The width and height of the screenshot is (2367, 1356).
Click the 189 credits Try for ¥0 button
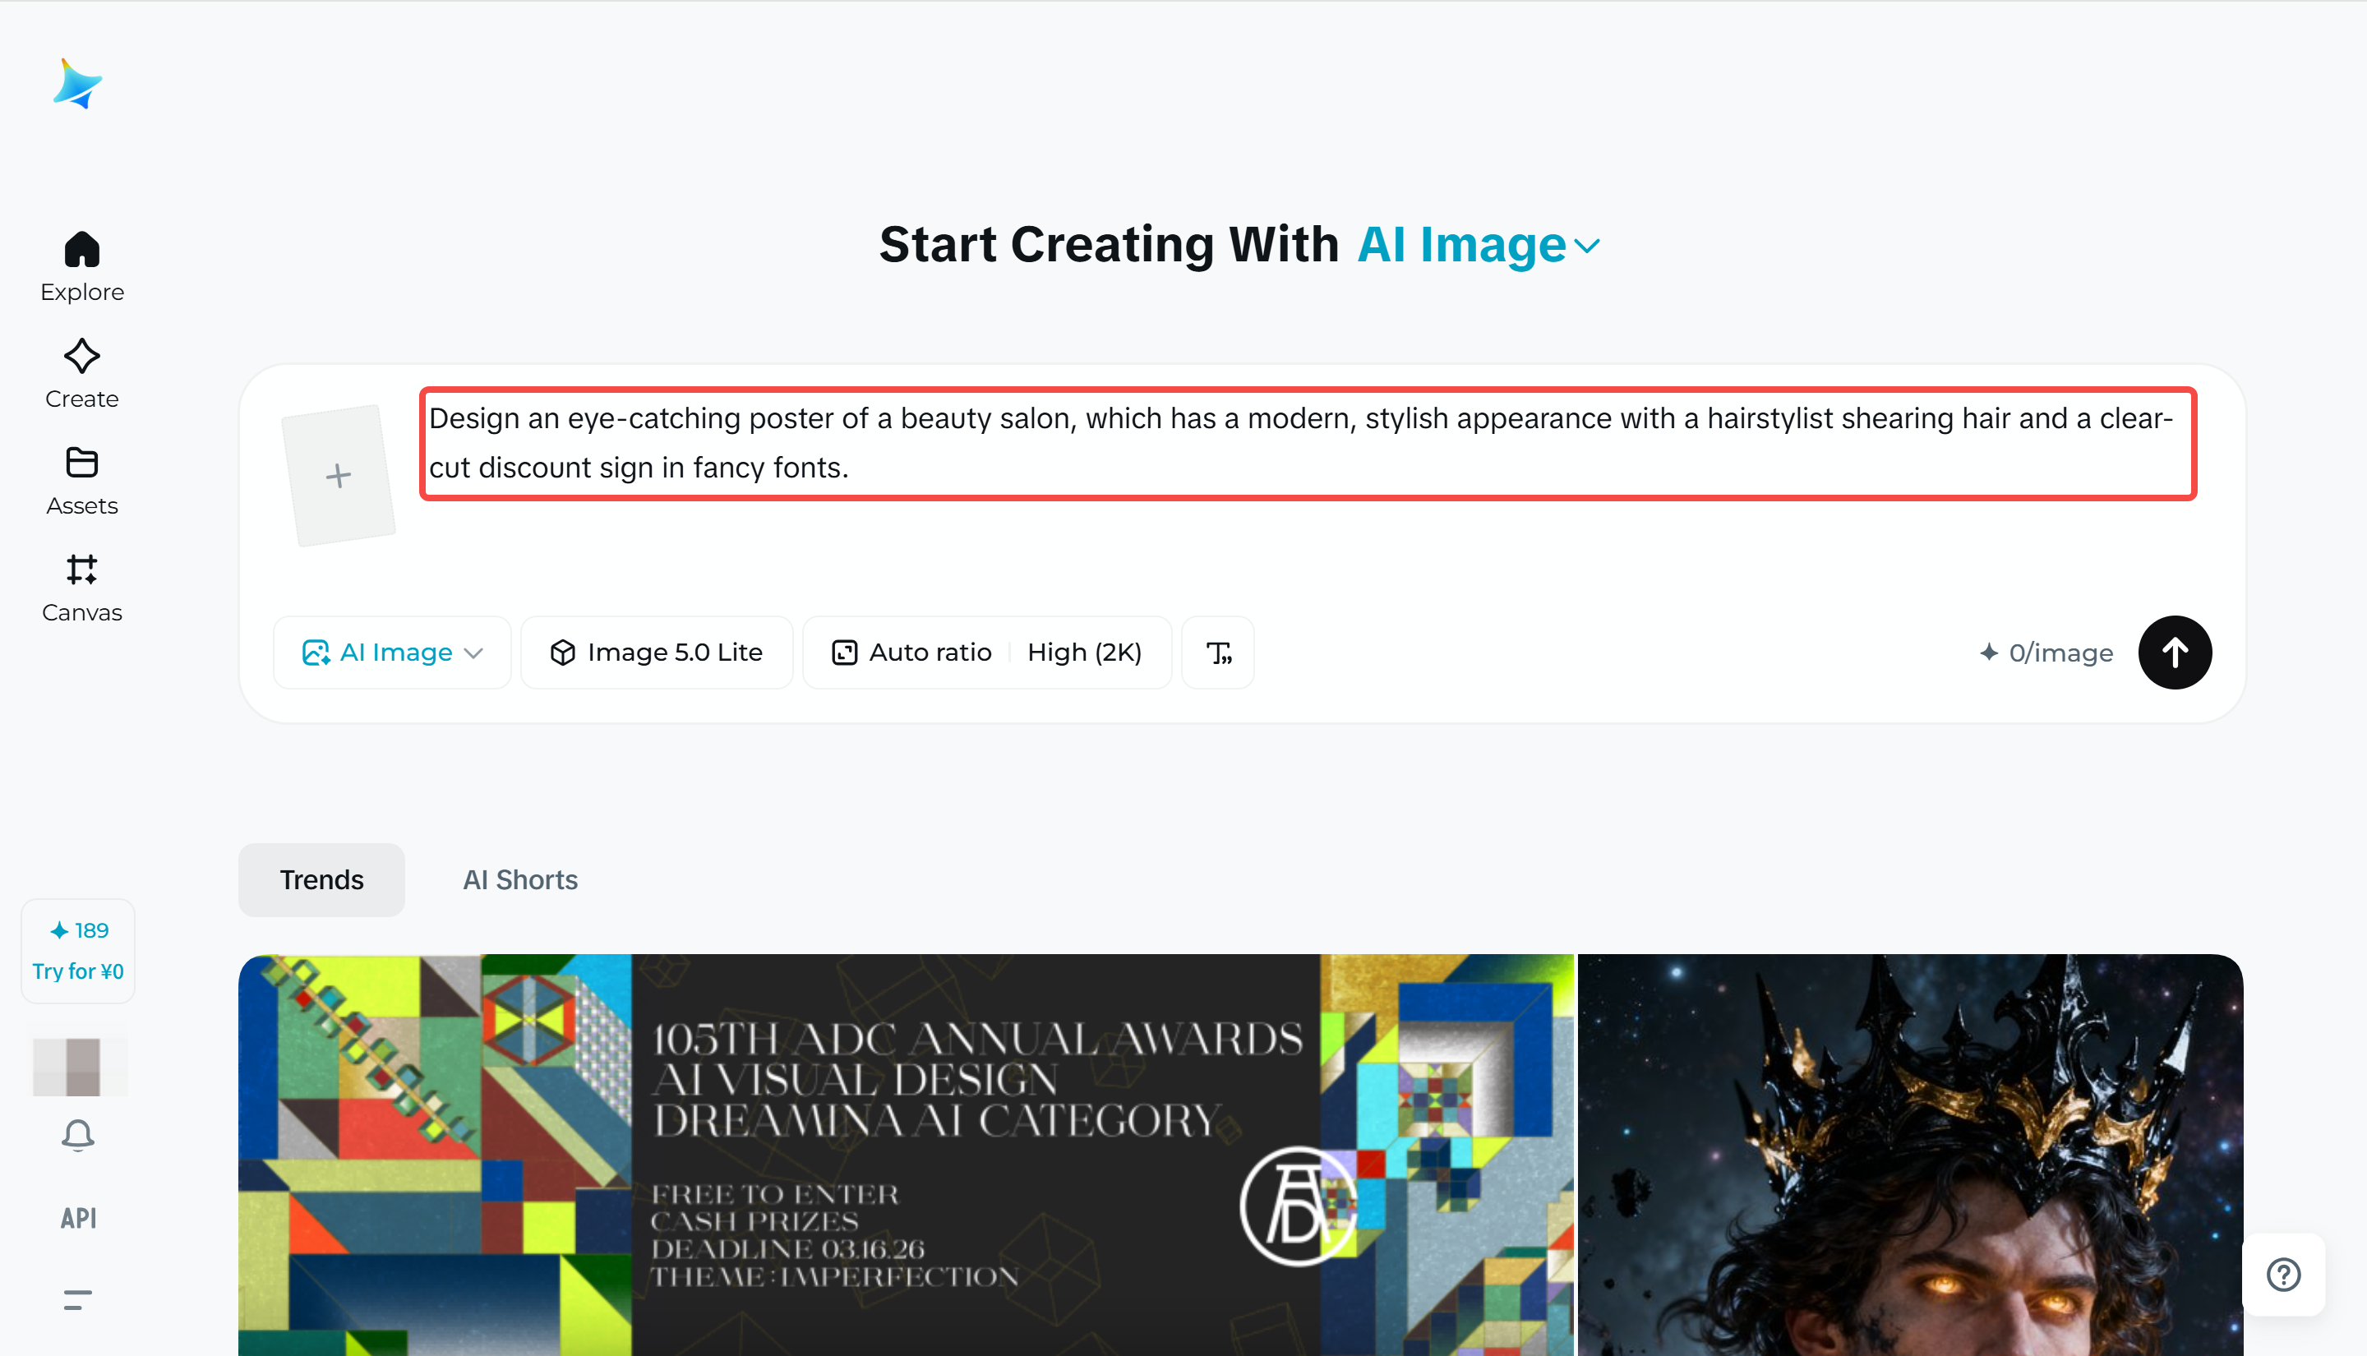78,950
